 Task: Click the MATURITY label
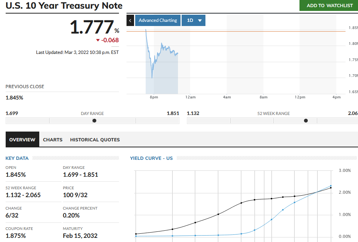point(73,228)
